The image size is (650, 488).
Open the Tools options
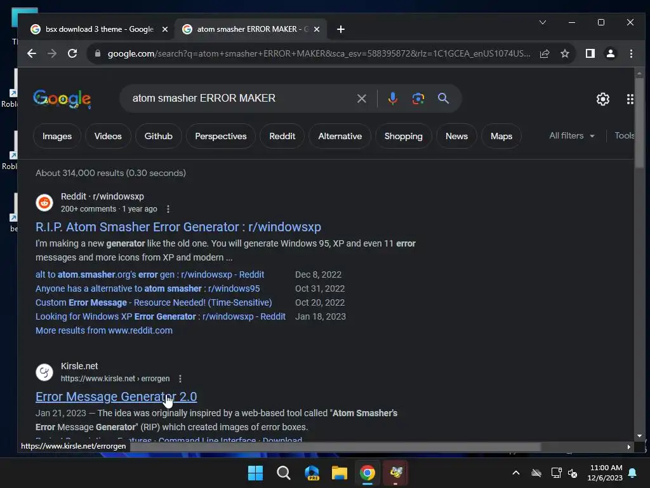pyautogui.click(x=624, y=136)
